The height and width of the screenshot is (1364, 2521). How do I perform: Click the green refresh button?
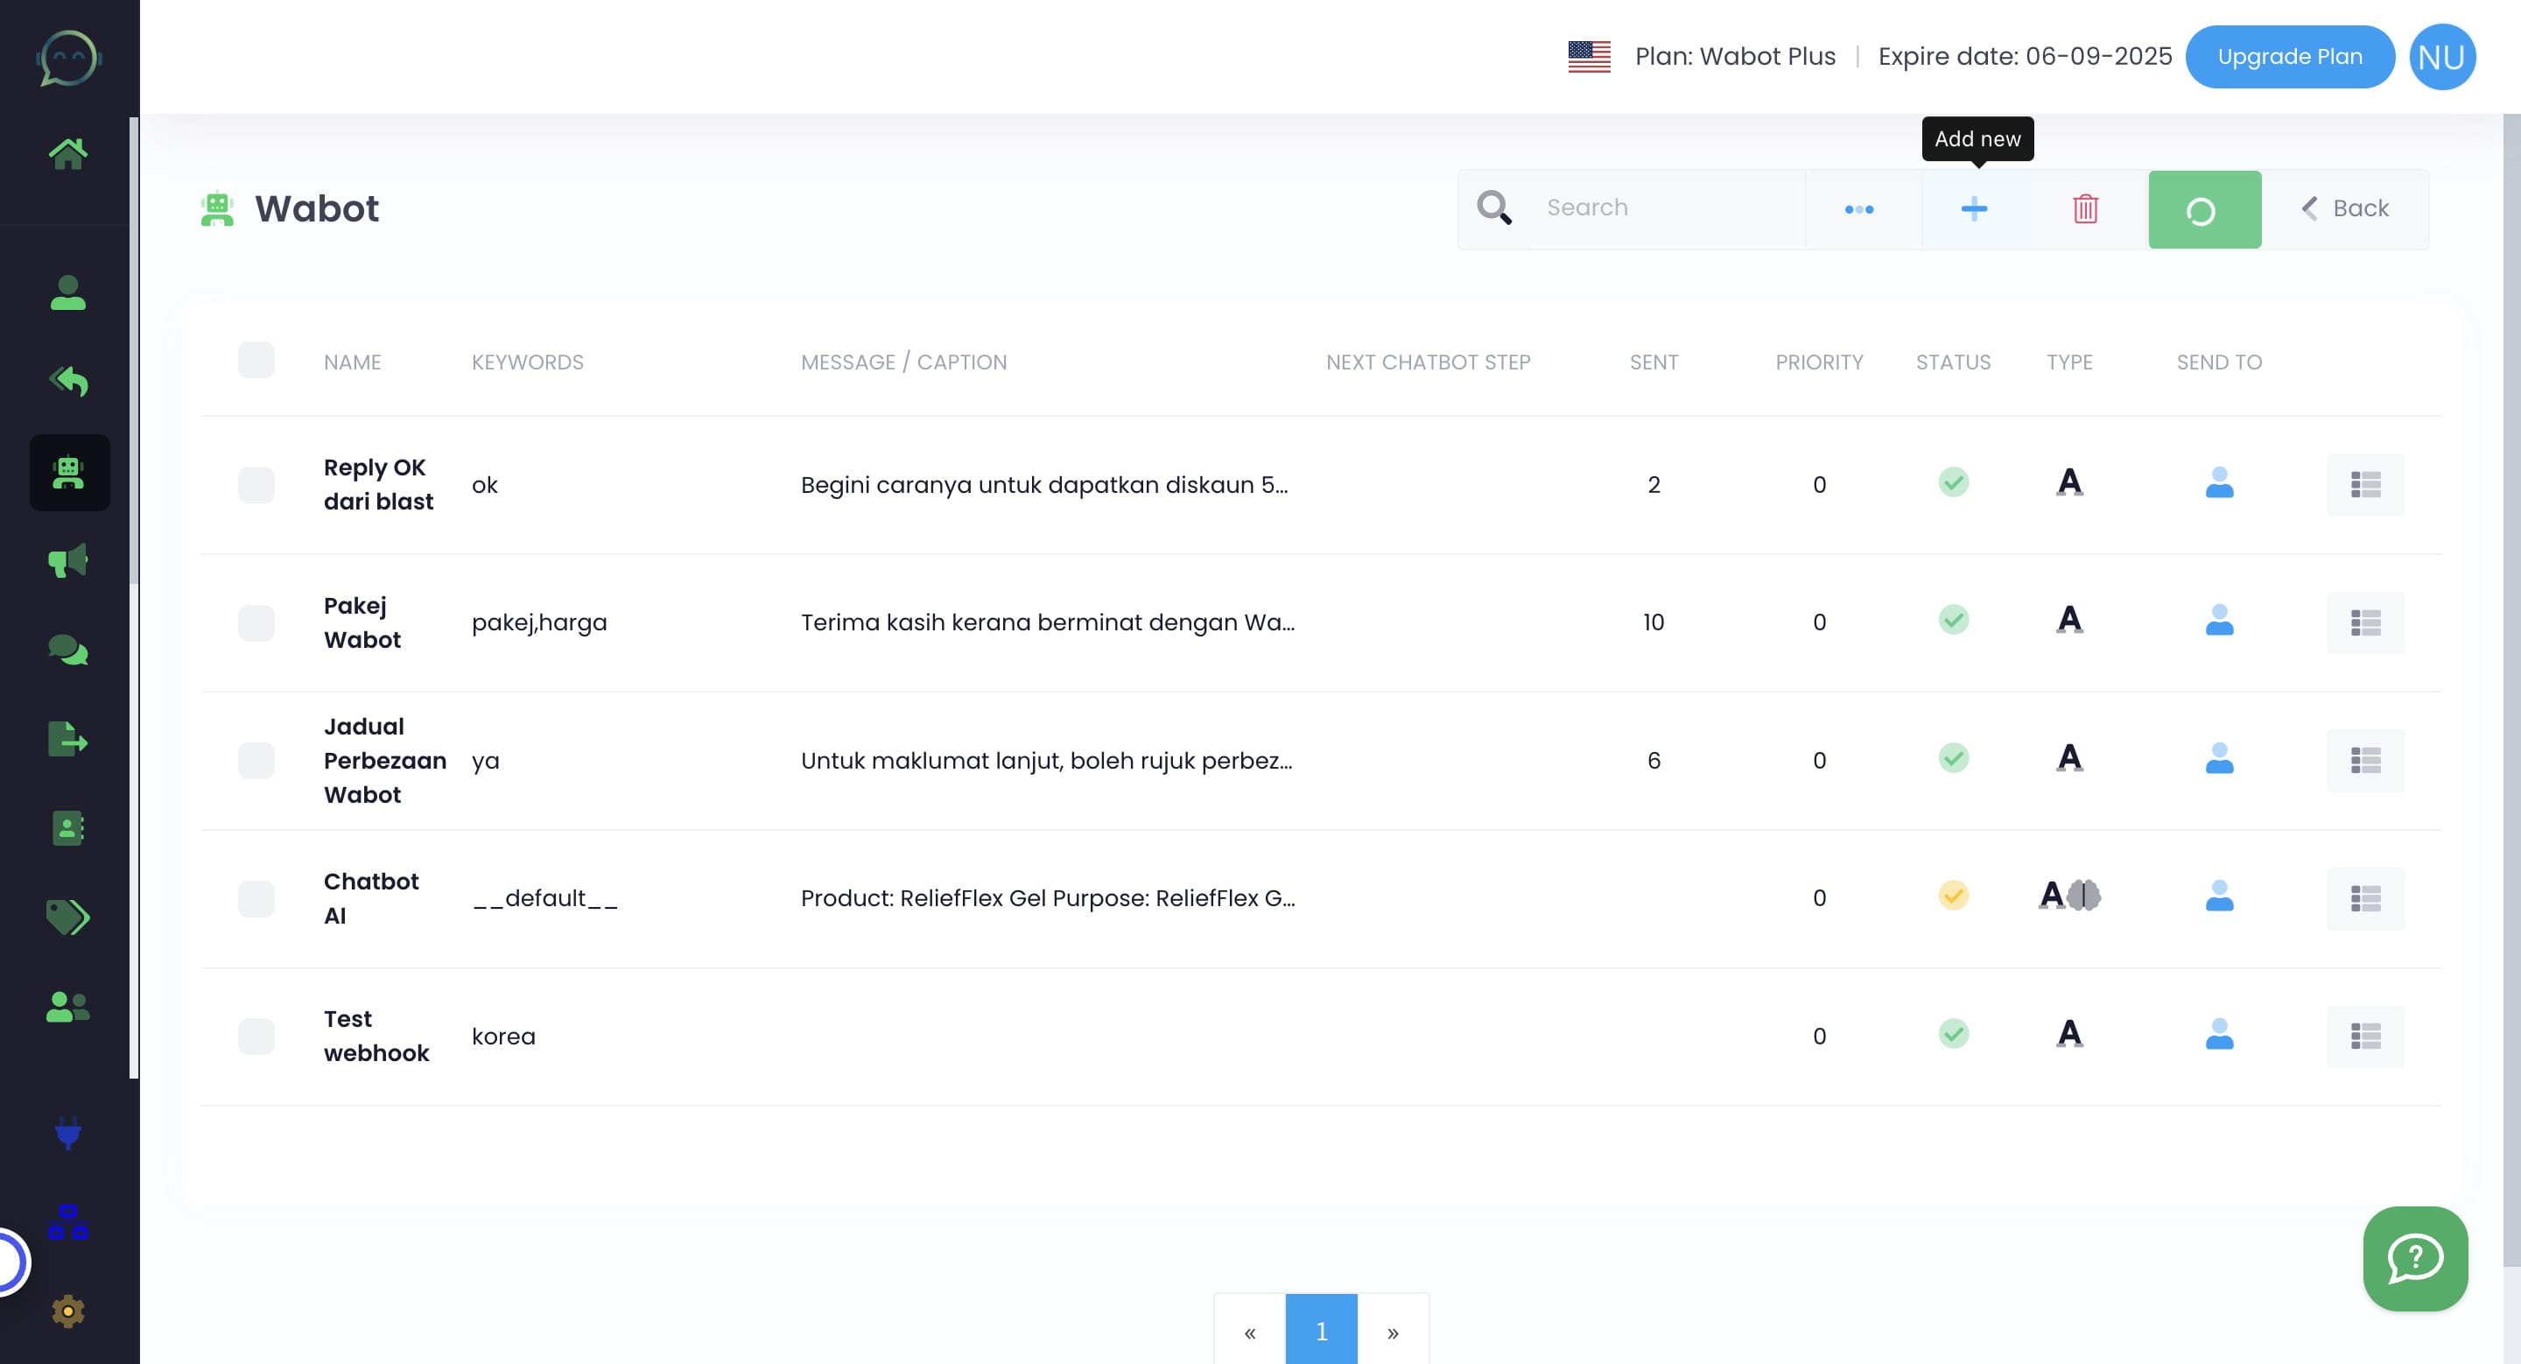tap(2204, 209)
